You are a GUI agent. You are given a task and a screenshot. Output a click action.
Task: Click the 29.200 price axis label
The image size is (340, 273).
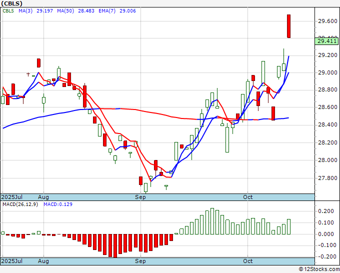click(327, 55)
